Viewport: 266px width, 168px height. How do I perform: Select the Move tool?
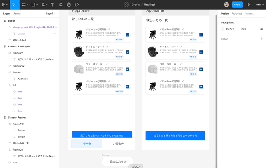14,5
